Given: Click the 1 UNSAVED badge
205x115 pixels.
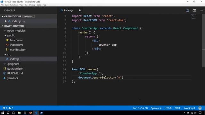Looking at the screenshot, I should (x=29, y=16).
